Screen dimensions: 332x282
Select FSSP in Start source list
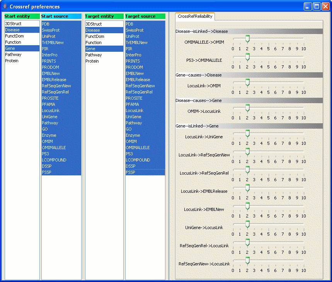point(61,172)
